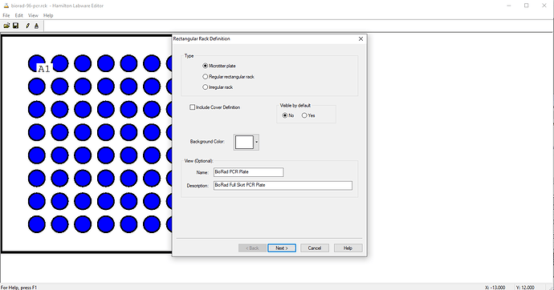Click the white Background Color swatch
This screenshot has width=554, height=290.
coord(244,142)
